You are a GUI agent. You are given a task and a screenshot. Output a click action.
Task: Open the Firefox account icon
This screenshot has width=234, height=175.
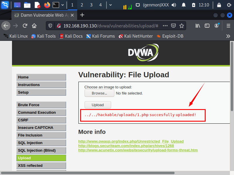coord(216,26)
